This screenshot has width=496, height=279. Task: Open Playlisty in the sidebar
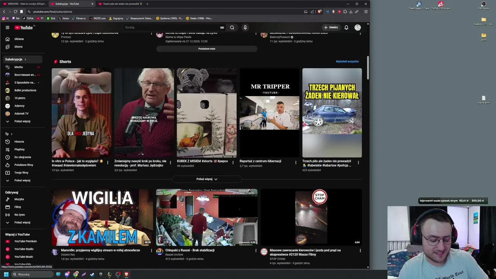[23, 150]
